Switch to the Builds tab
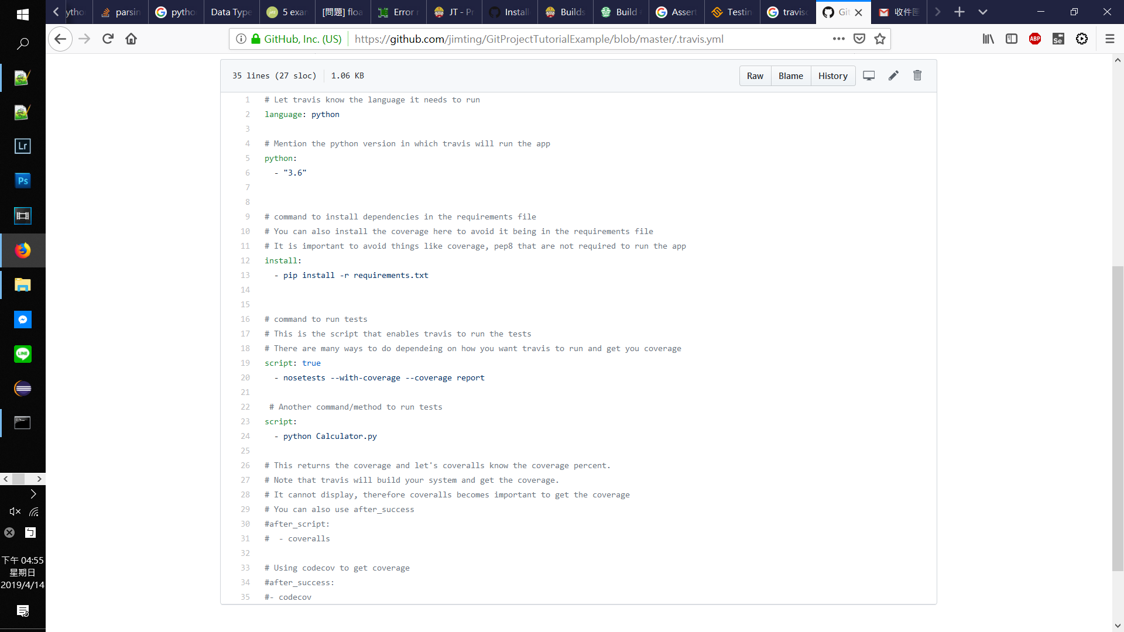 (566, 12)
